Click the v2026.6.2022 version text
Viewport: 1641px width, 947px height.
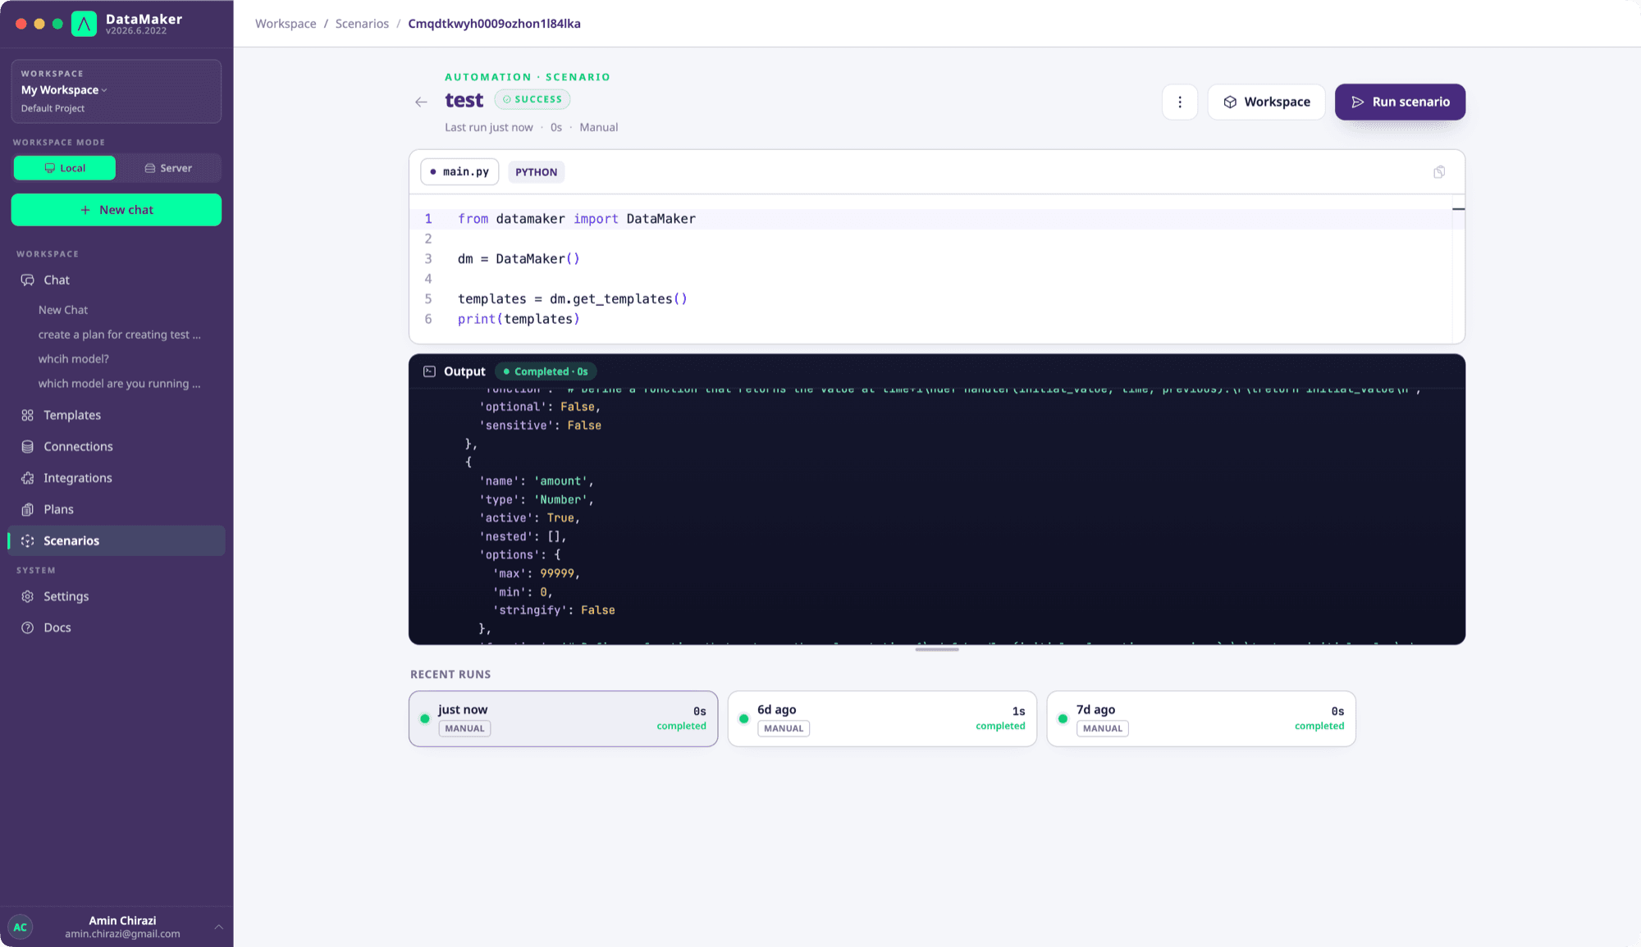[x=136, y=31]
